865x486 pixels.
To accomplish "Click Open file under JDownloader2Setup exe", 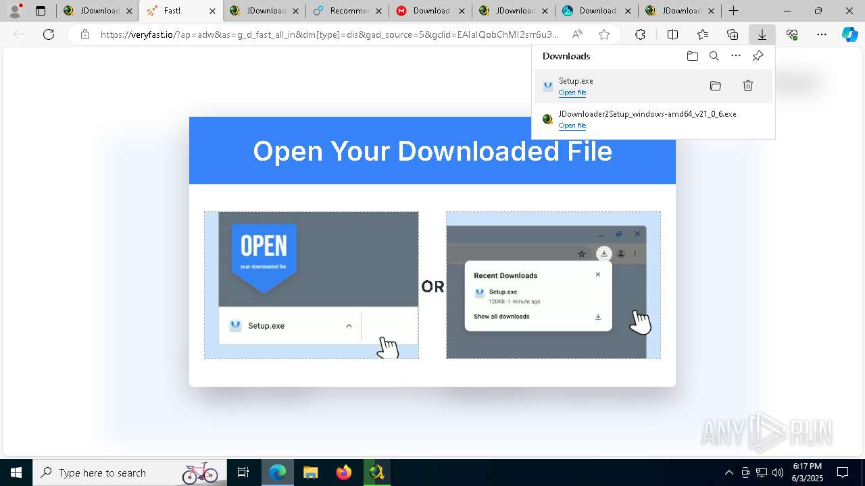I will coord(572,126).
